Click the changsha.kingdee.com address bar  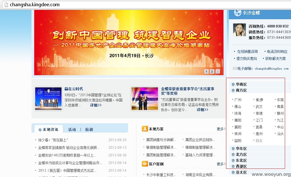[147, 5]
